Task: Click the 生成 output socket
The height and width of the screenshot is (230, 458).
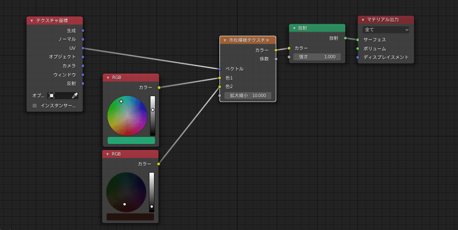Action: [x=82, y=31]
